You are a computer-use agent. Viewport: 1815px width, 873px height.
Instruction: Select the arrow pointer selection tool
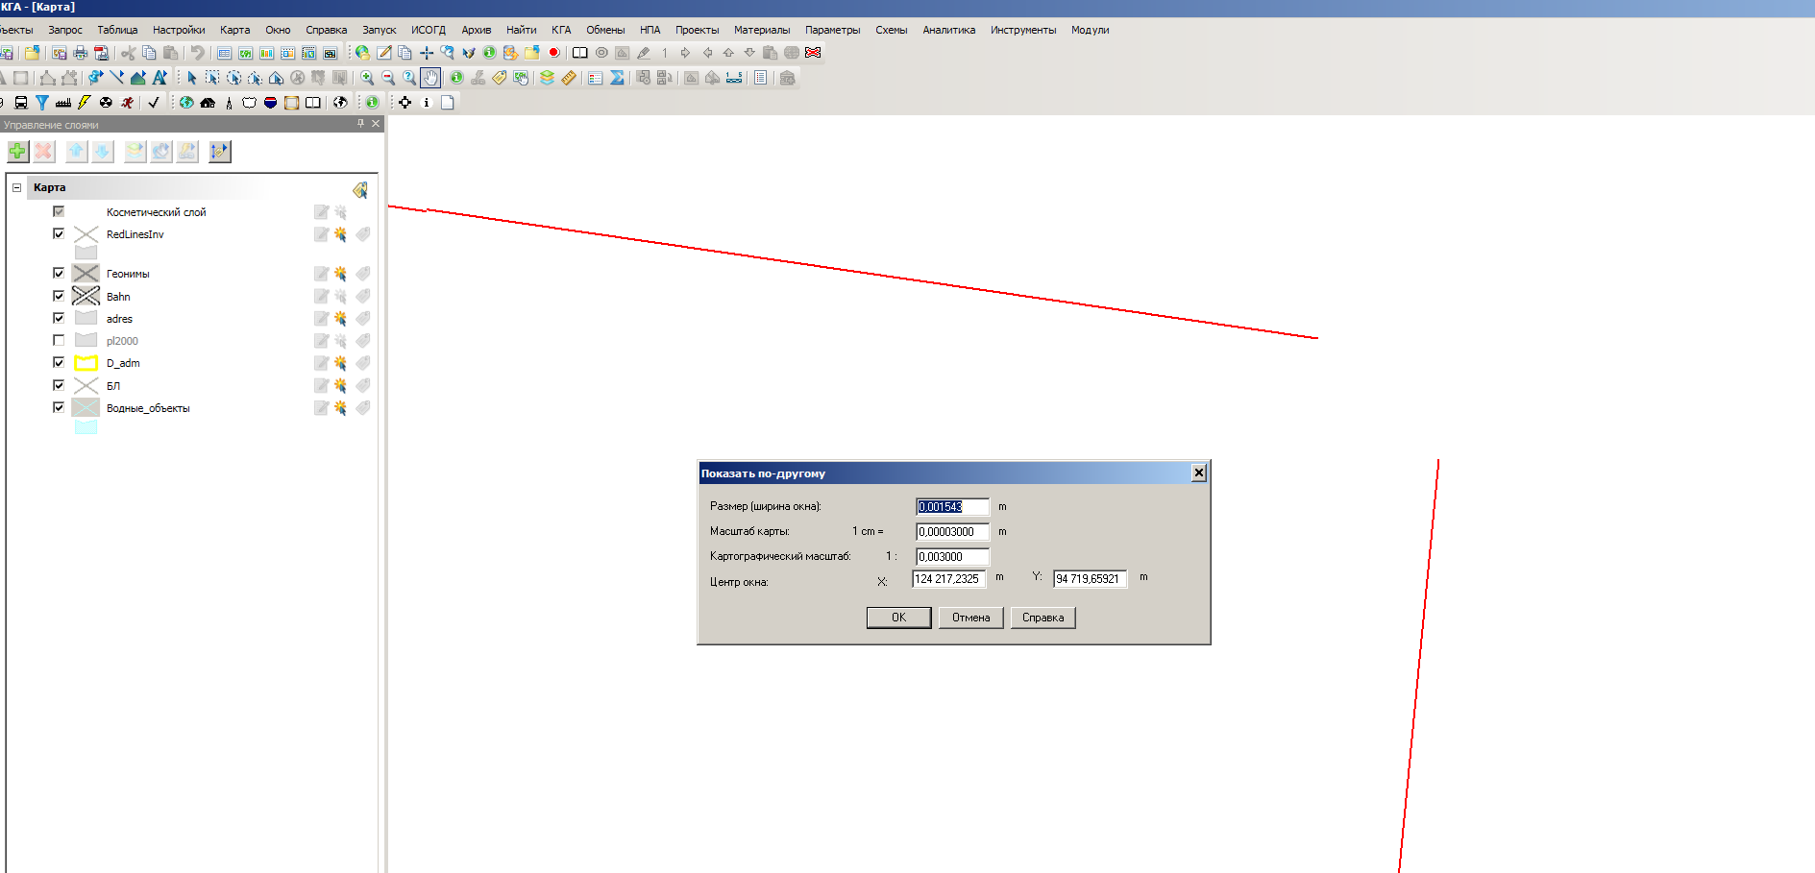pyautogui.click(x=191, y=78)
